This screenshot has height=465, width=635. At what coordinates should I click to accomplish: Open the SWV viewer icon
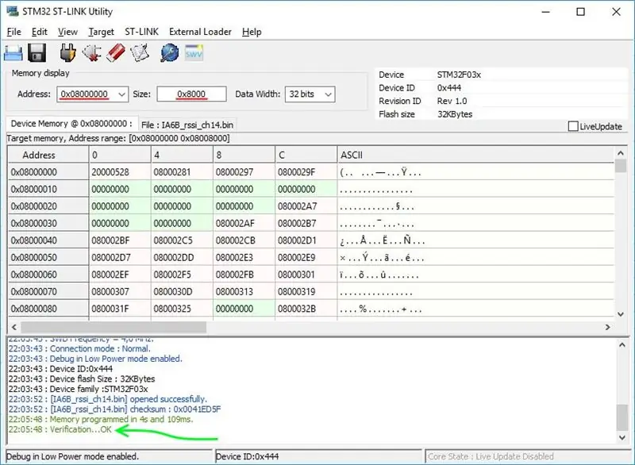tap(194, 53)
